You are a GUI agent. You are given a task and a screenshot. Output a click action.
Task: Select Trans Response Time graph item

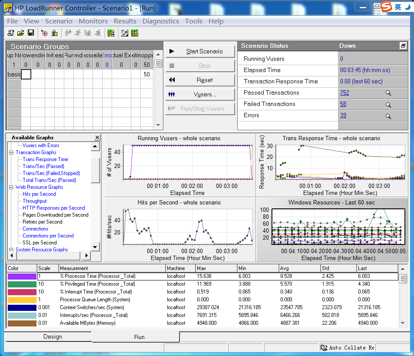tap(45, 159)
